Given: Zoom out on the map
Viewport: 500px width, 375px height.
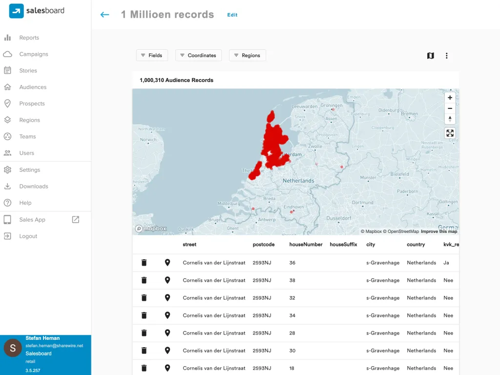Looking at the screenshot, I should 450,108.
